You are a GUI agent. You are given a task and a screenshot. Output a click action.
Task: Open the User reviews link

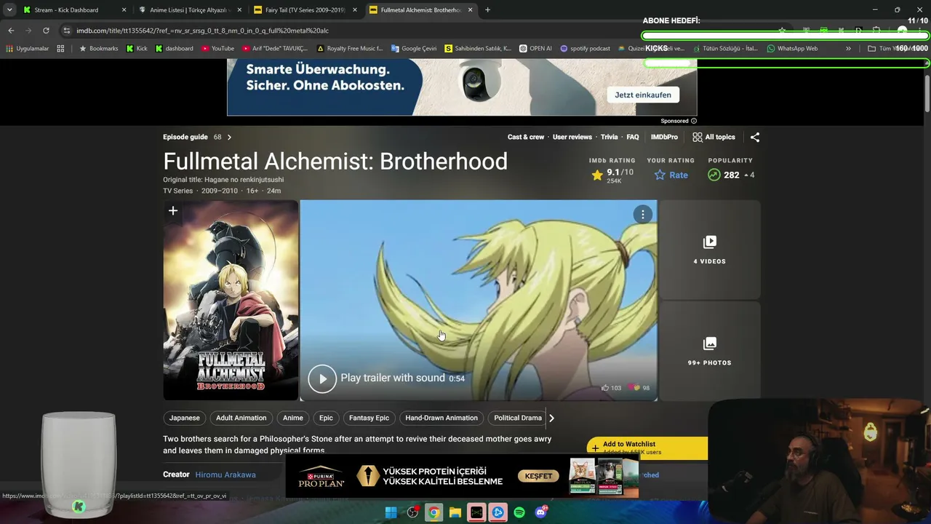[572, 137]
